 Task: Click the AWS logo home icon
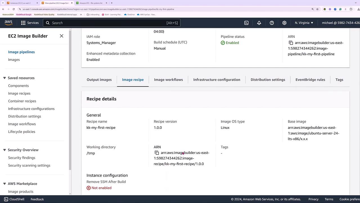pos(8,23)
